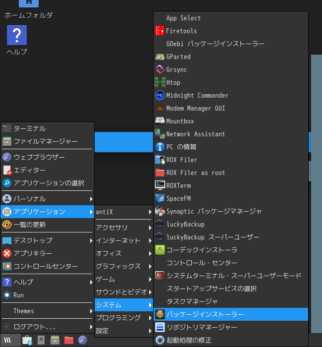This screenshot has width=322, height=347.
Task: Expand the アクセサリ category
Action: (124, 228)
